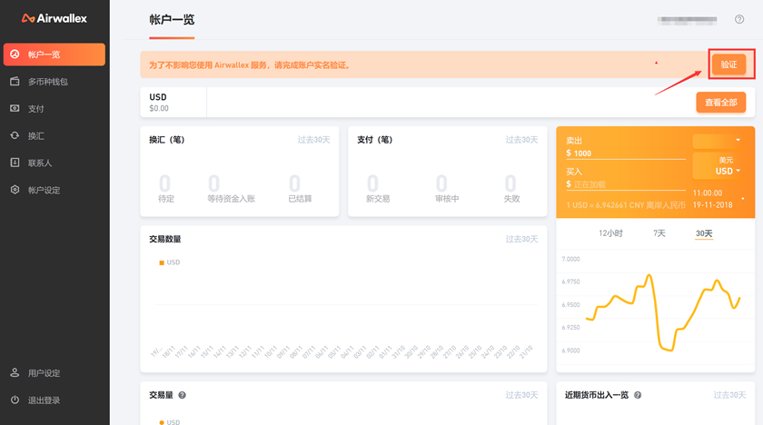This screenshot has height=425, width=763.
Task: Click the 换汇 exchange arrows icon
Action: [x=15, y=135]
